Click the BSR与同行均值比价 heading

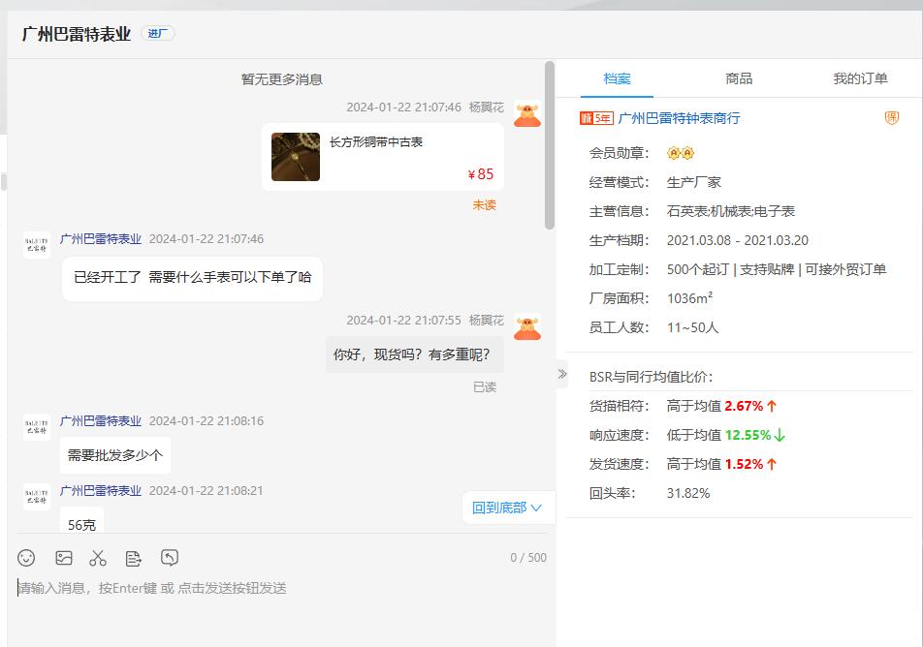click(x=652, y=377)
